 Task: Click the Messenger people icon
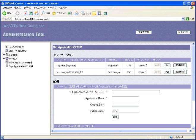[105, 13]
